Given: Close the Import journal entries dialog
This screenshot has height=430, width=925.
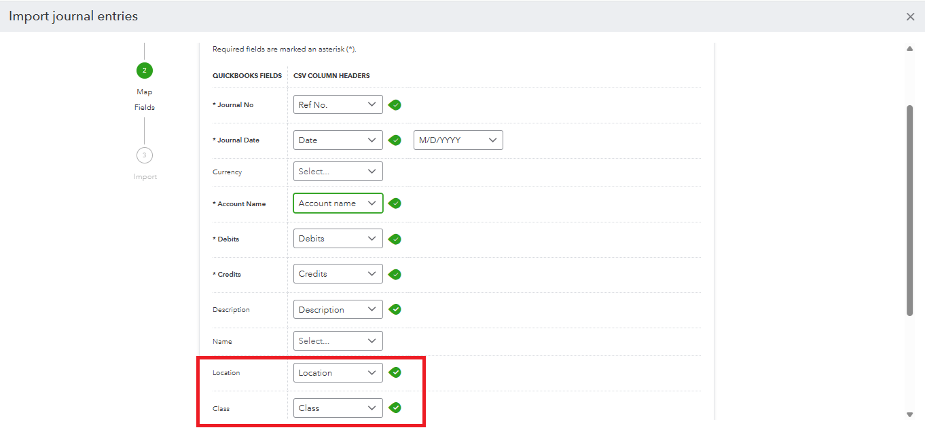Looking at the screenshot, I should [x=910, y=16].
